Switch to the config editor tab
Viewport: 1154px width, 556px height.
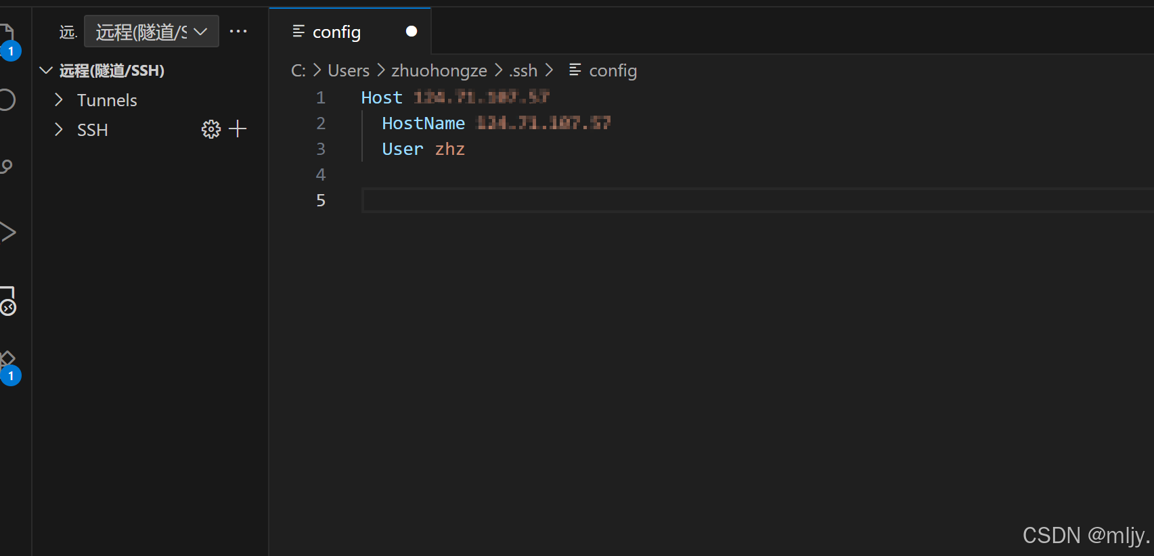coord(336,32)
